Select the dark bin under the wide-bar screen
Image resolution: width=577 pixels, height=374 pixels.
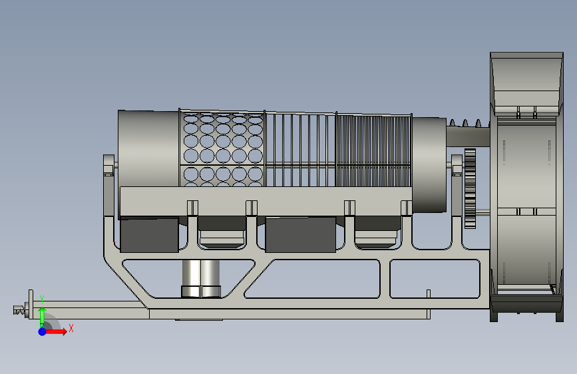click(x=300, y=235)
